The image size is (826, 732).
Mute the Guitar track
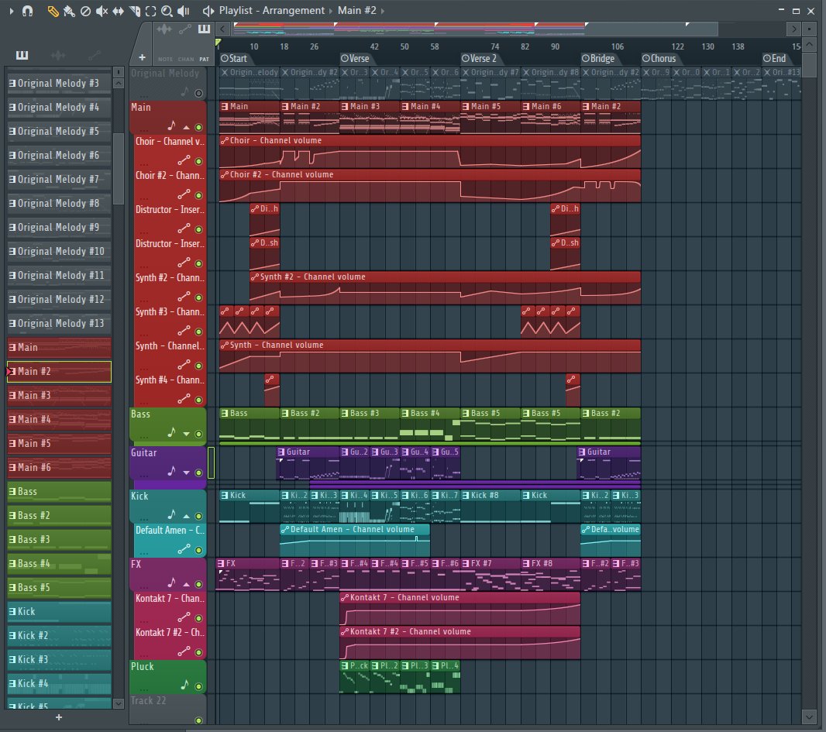point(198,473)
